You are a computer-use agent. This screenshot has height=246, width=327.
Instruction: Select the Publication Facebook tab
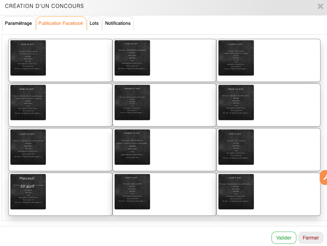61,23
